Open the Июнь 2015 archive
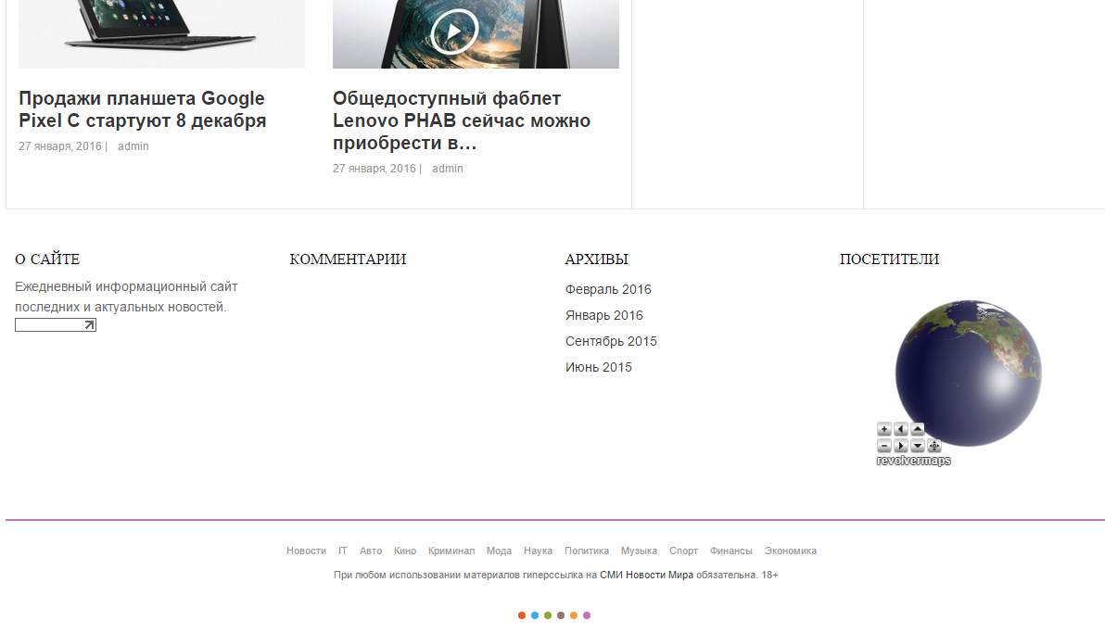1105x633 pixels. point(598,367)
